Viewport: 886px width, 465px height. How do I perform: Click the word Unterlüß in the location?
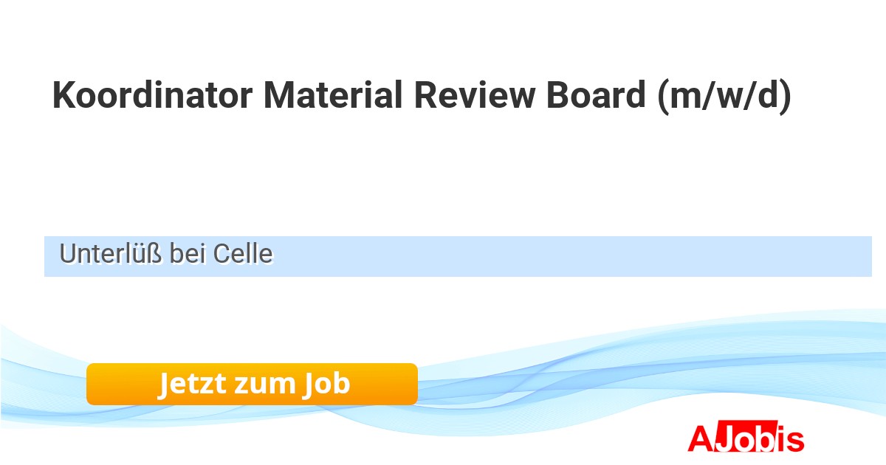[x=111, y=255]
